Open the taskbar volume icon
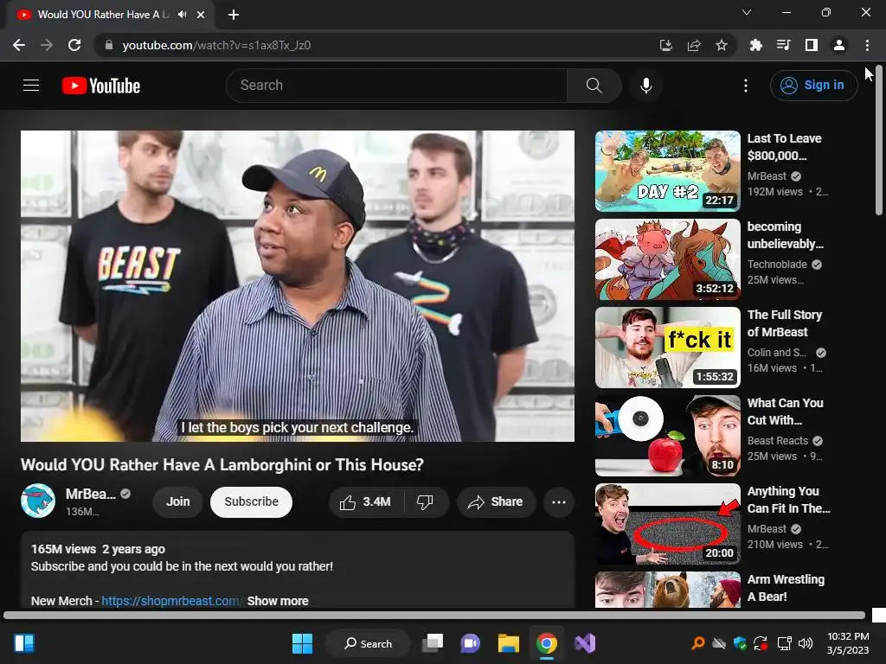Viewport: 886px width, 664px height. (806, 643)
